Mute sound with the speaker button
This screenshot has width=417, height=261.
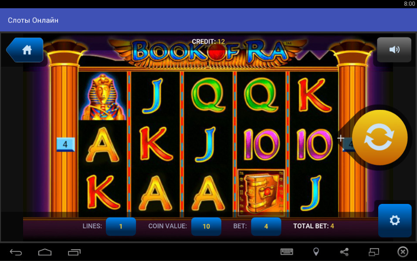394,50
